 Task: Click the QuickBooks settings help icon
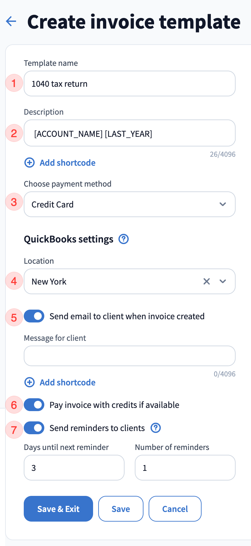(124, 239)
